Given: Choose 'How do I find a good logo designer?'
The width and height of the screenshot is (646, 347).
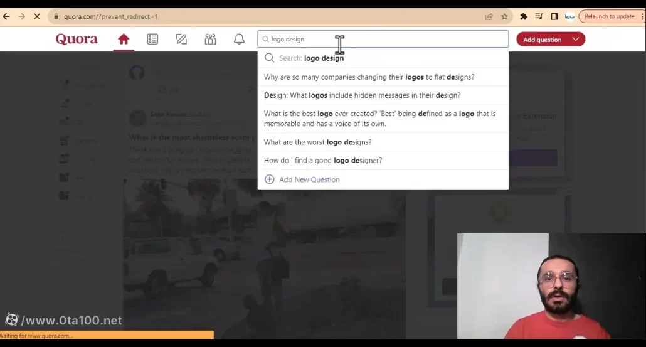Looking at the screenshot, I should [x=322, y=161].
